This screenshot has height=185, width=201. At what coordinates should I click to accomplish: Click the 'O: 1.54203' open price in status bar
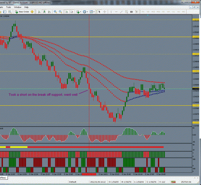coord(114,182)
